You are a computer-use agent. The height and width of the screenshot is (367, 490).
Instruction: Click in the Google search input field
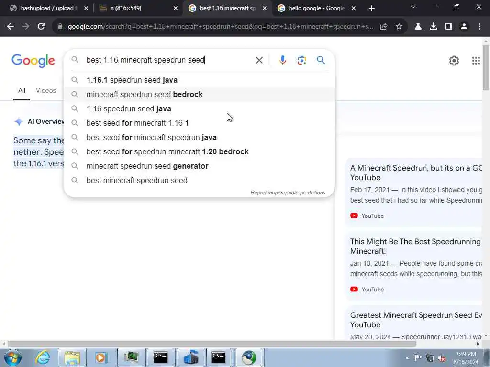coord(169,60)
